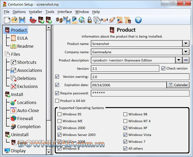Click the Auto-Close icon in tree

click(13, 111)
